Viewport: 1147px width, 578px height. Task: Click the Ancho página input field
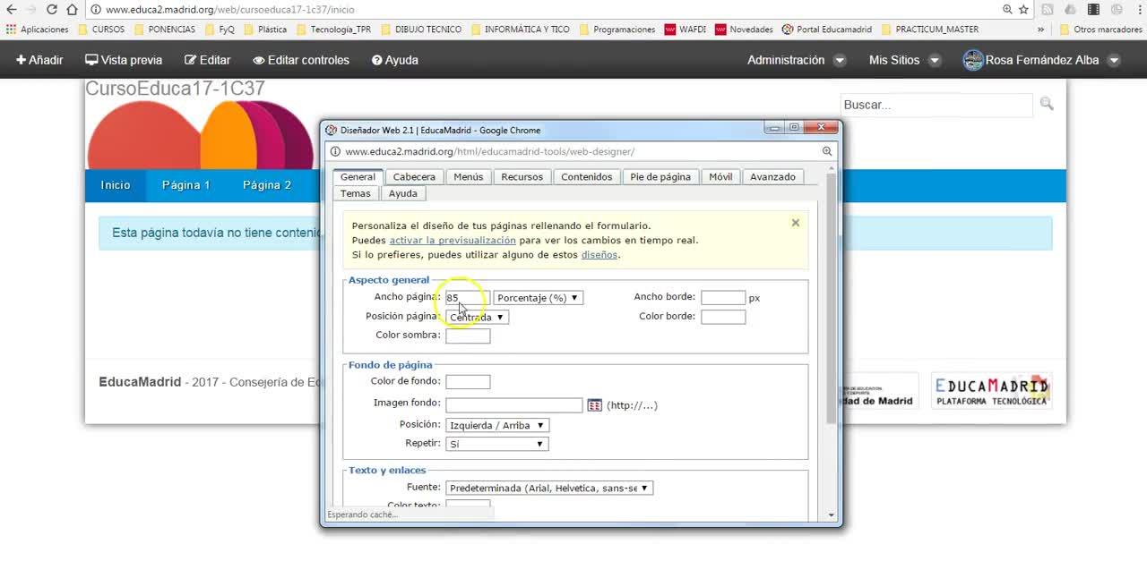point(468,298)
